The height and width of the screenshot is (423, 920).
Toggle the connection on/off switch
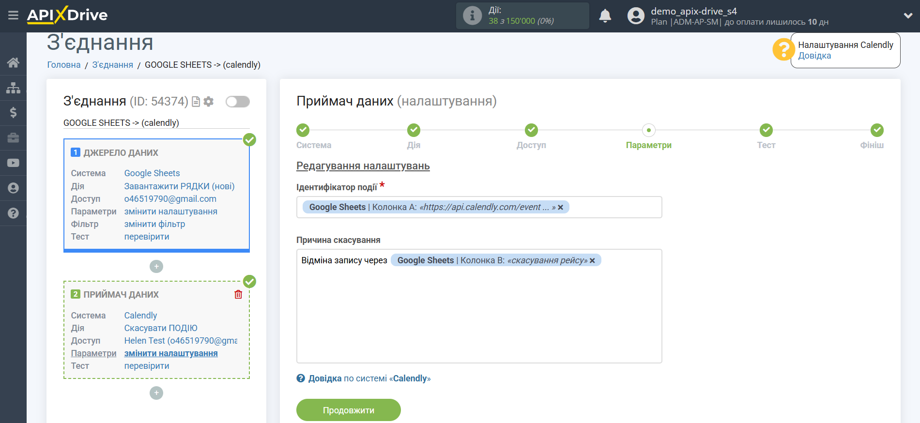pyautogui.click(x=237, y=102)
